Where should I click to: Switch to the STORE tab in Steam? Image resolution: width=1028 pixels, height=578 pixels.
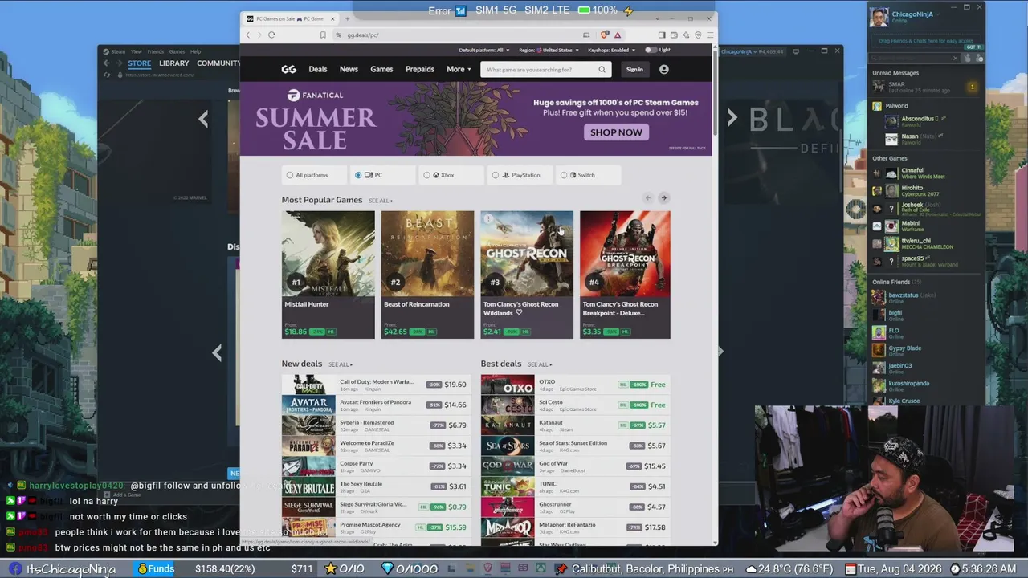pyautogui.click(x=139, y=63)
